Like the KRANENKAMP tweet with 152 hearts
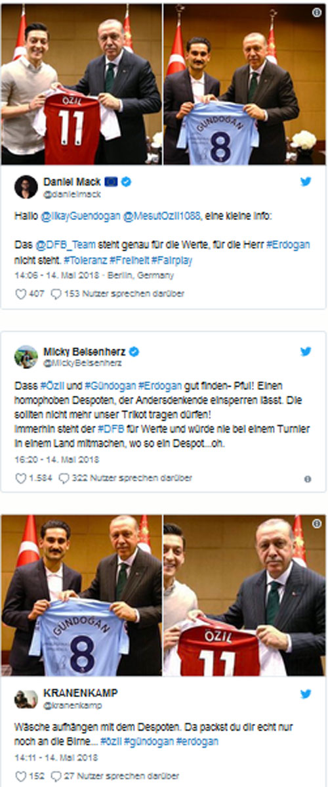Image resolution: width=328 pixels, height=787 pixels. pyautogui.click(x=20, y=776)
